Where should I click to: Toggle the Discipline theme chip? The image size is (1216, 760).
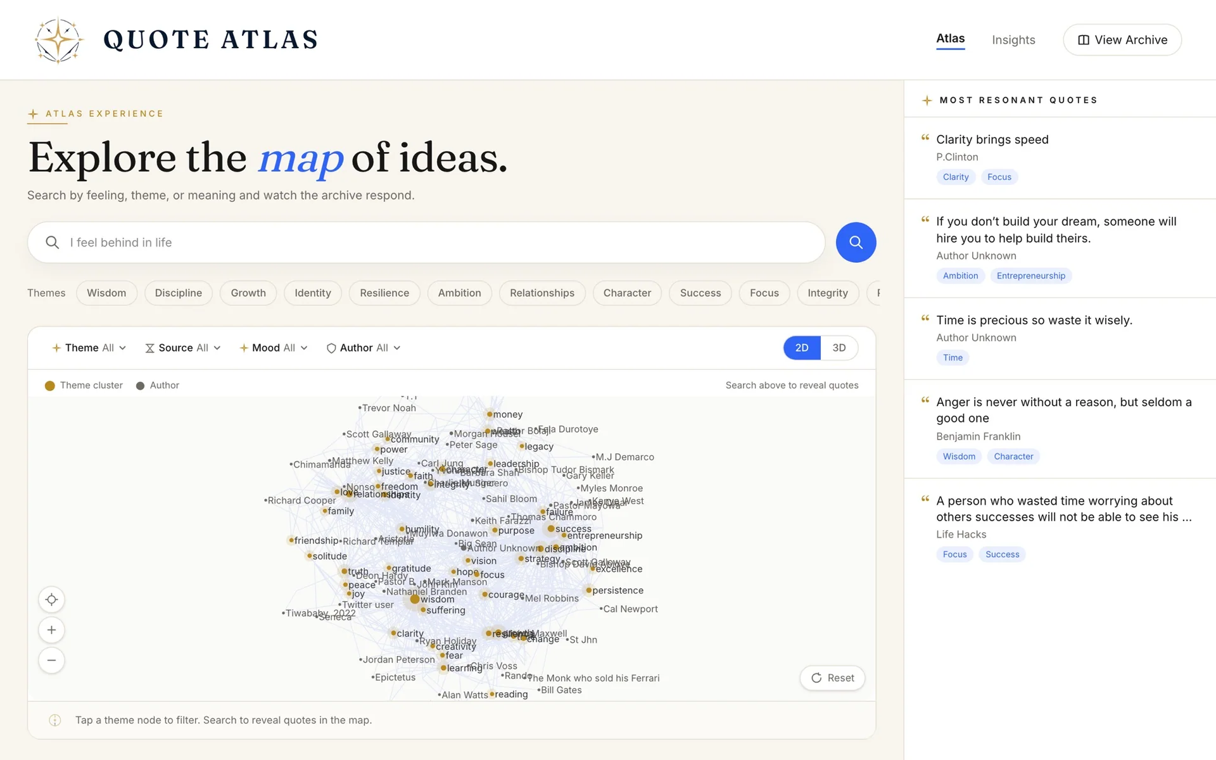[179, 293]
